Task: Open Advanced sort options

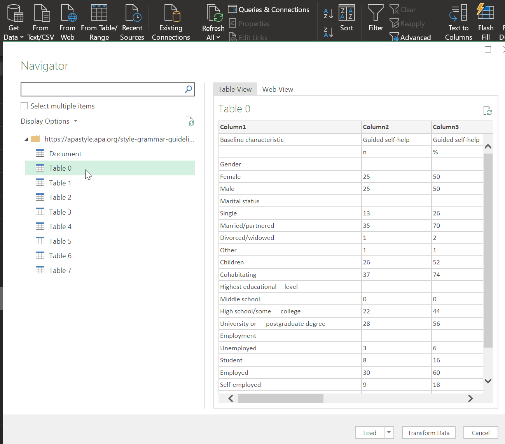Action: (411, 37)
